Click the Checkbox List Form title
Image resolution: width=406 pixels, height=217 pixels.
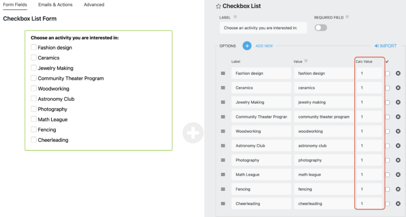pos(30,19)
